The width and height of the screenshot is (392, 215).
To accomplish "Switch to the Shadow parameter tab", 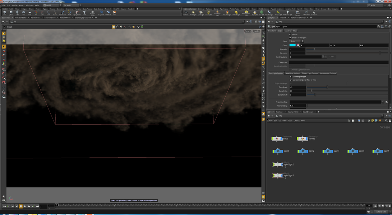I will click(x=287, y=31).
